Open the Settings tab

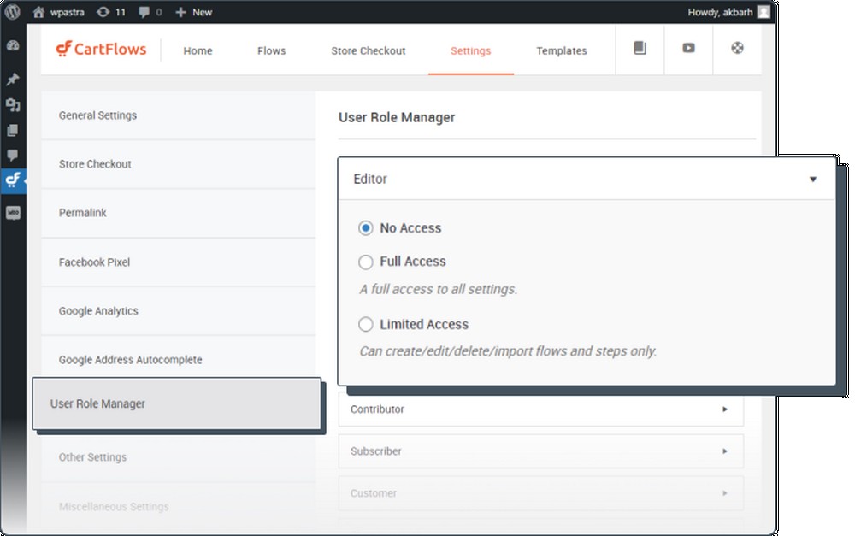click(470, 50)
